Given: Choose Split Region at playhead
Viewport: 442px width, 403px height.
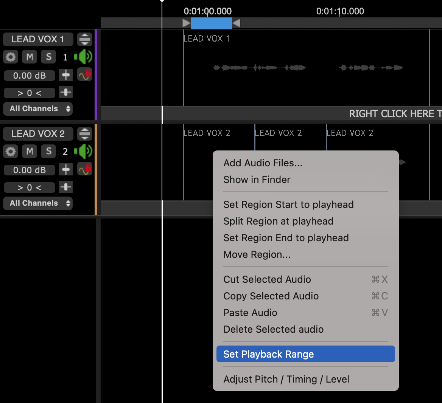Looking at the screenshot, I should click(x=278, y=221).
